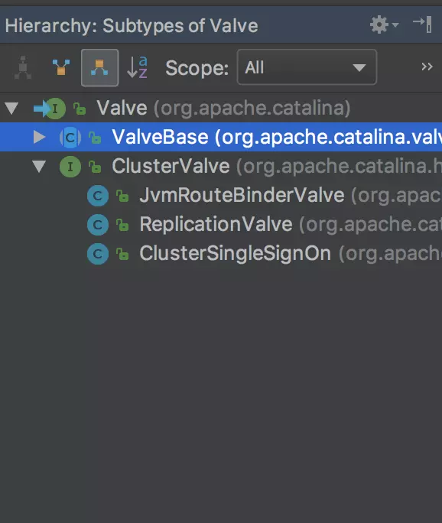
Task: Select the Valve interface entry
Action: click(x=221, y=109)
